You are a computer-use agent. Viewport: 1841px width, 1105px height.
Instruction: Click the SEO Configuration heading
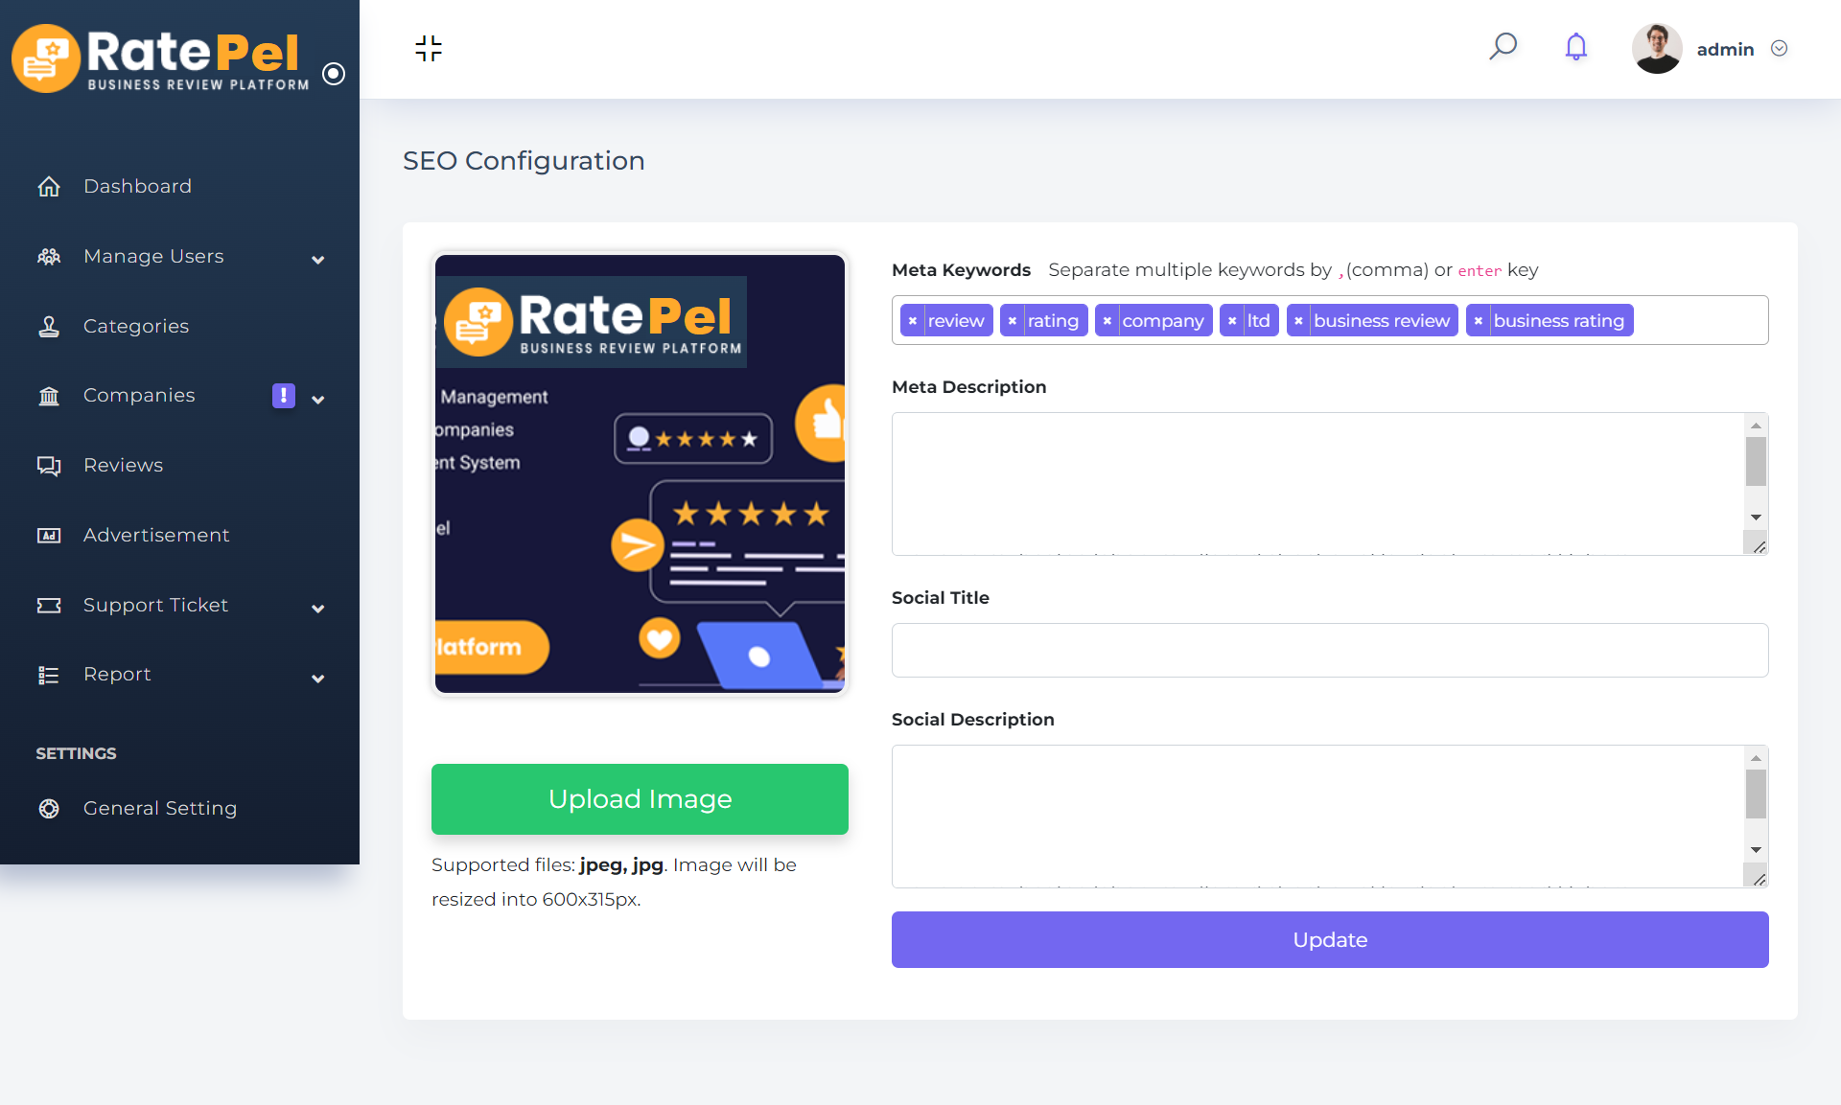pos(524,160)
